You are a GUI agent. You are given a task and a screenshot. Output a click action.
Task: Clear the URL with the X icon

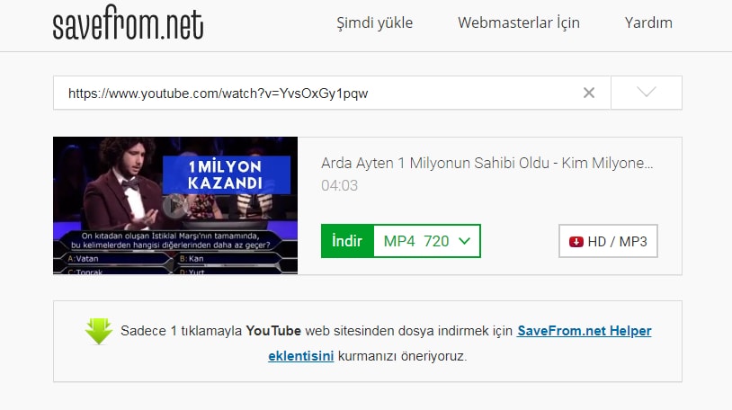pos(589,93)
